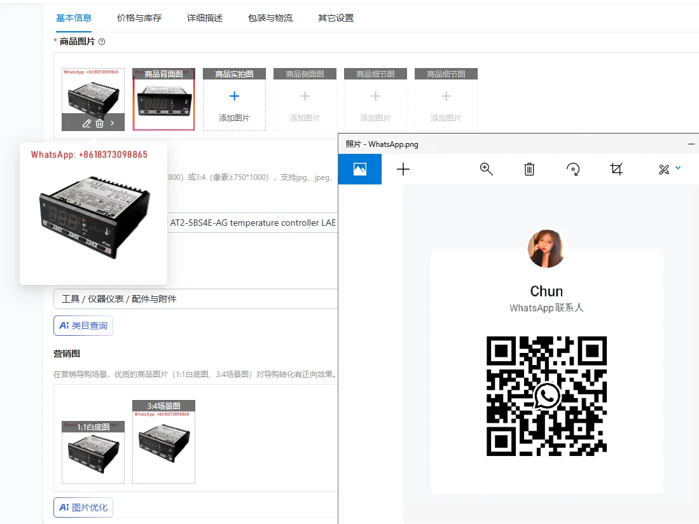
Task: Add an image in the 商品侧面图 slot
Action: tap(305, 99)
